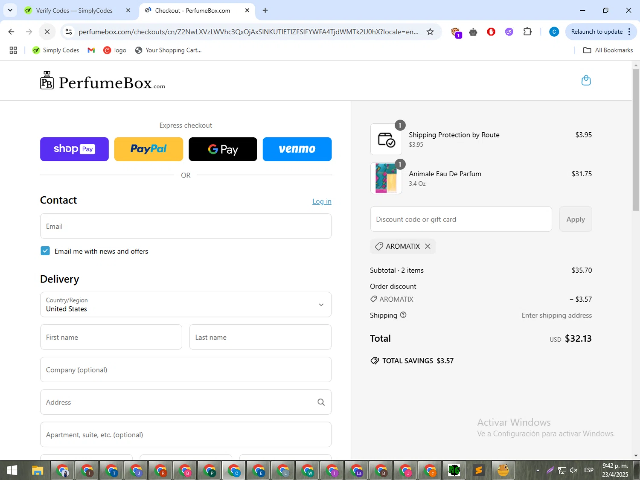The image size is (640, 480).
Task: Click the Log in link
Action: click(322, 201)
